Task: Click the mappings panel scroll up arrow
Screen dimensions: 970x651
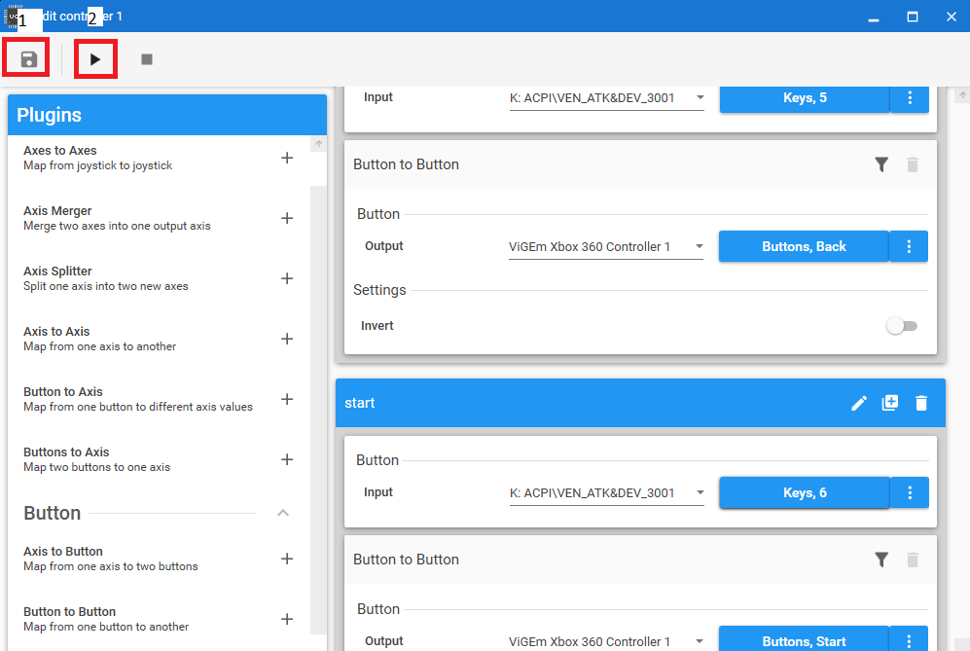Action: [962, 95]
